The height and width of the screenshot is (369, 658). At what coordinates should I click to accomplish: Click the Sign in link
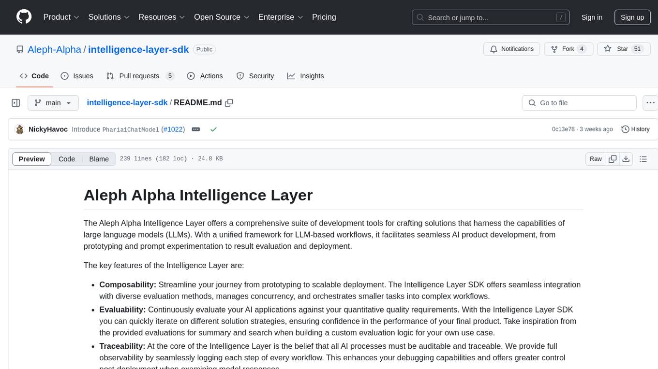592,17
